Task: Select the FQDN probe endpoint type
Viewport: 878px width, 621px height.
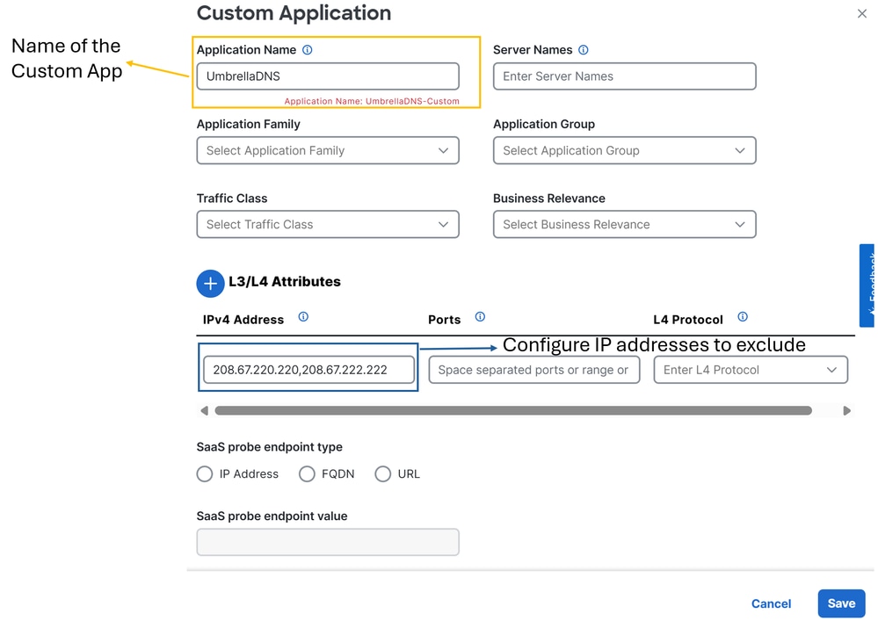Action: [x=307, y=473]
